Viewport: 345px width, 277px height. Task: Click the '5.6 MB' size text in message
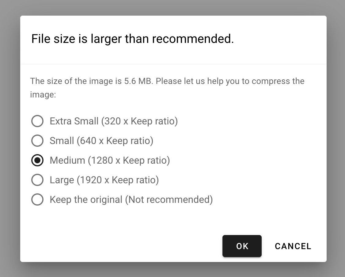click(x=138, y=81)
